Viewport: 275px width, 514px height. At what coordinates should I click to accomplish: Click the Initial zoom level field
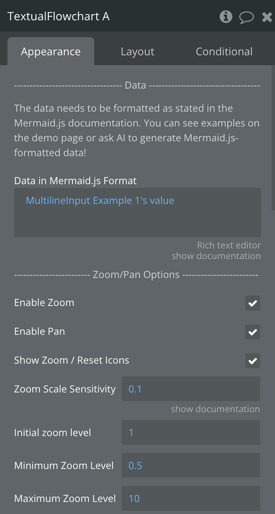click(x=191, y=432)
